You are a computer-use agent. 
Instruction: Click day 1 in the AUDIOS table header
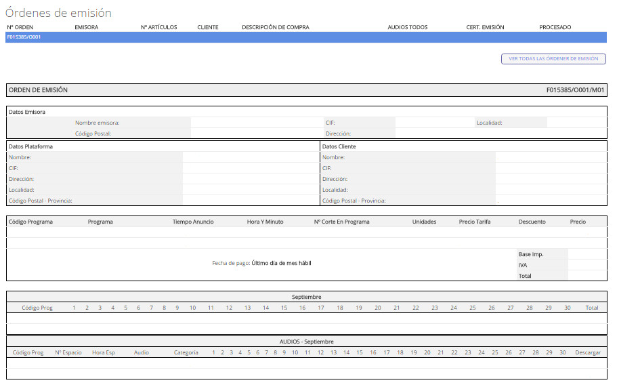pos(213,352)
